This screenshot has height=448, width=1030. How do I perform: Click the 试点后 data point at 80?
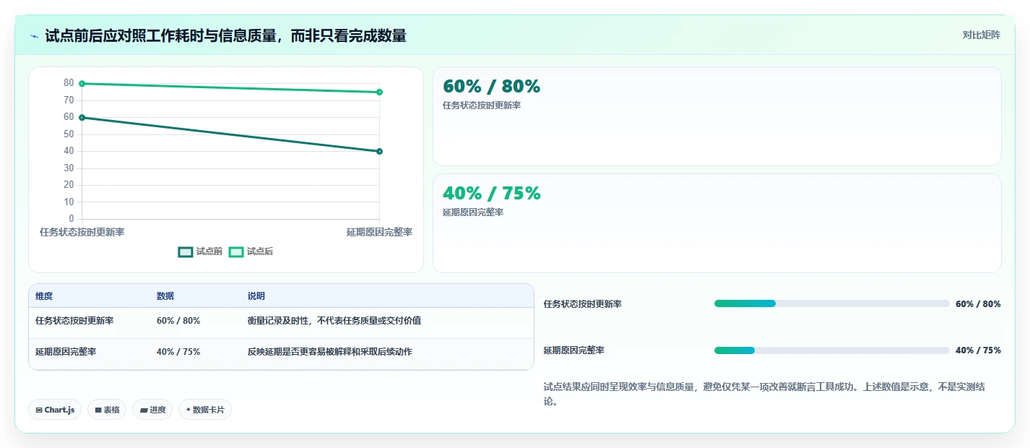point(82,84)
